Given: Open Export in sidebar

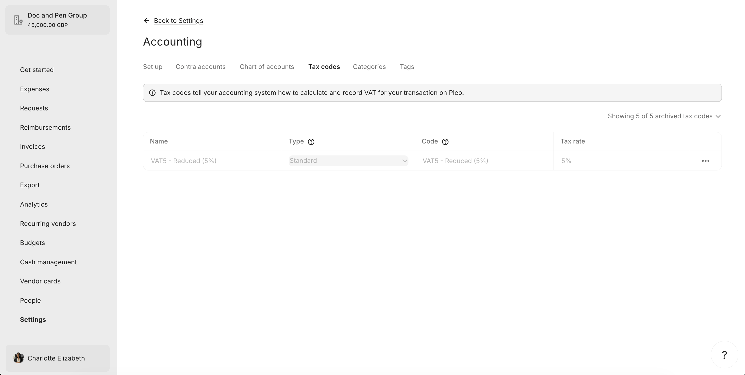Looking at the screenshot, I should (30, 185).
